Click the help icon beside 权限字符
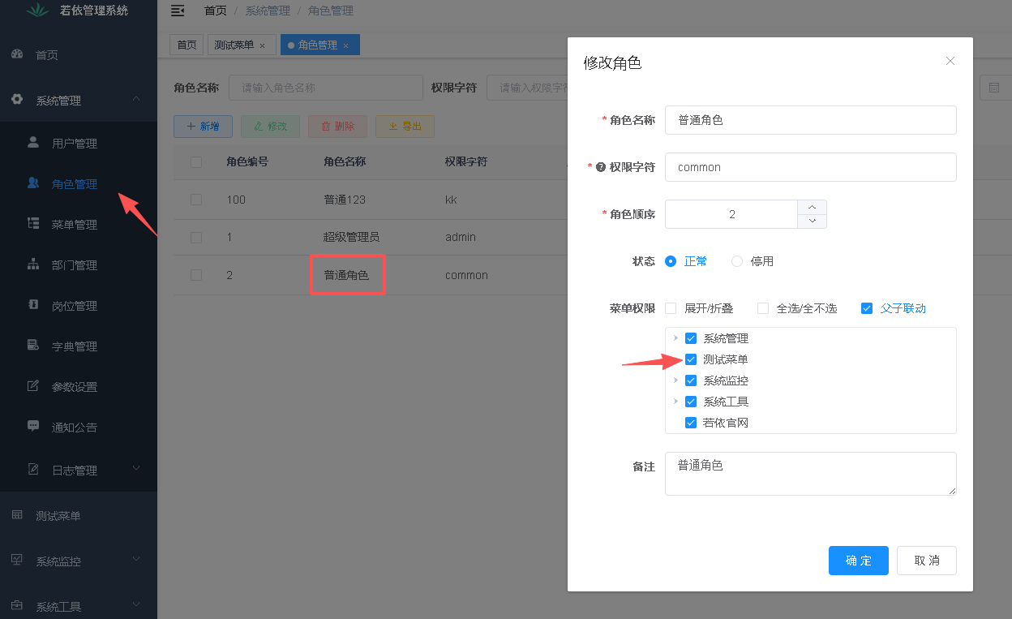Image resolution: width=1012 pixels, height=619 pixels. 601,167
